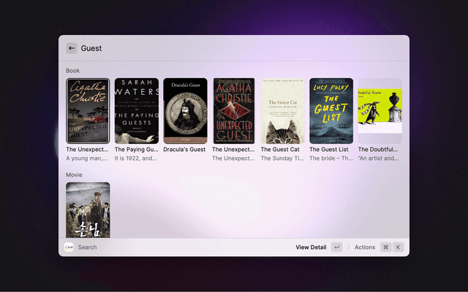Click the Book section header
This screenshot has width=468, height=292.
point(72,71)
